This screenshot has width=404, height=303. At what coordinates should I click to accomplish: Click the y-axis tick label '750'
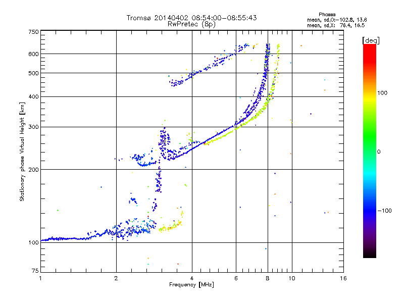tap(34, 32)
